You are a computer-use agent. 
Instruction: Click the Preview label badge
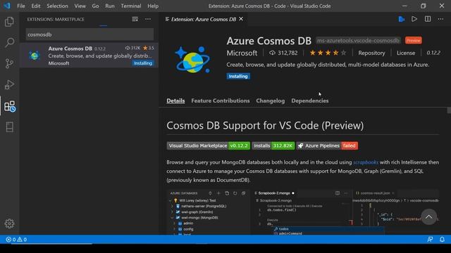pyautogui.click(x=414, y=41)
